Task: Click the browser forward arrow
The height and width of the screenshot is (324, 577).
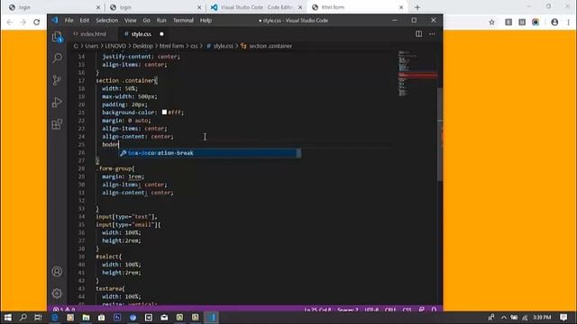Action: [23, 22]
